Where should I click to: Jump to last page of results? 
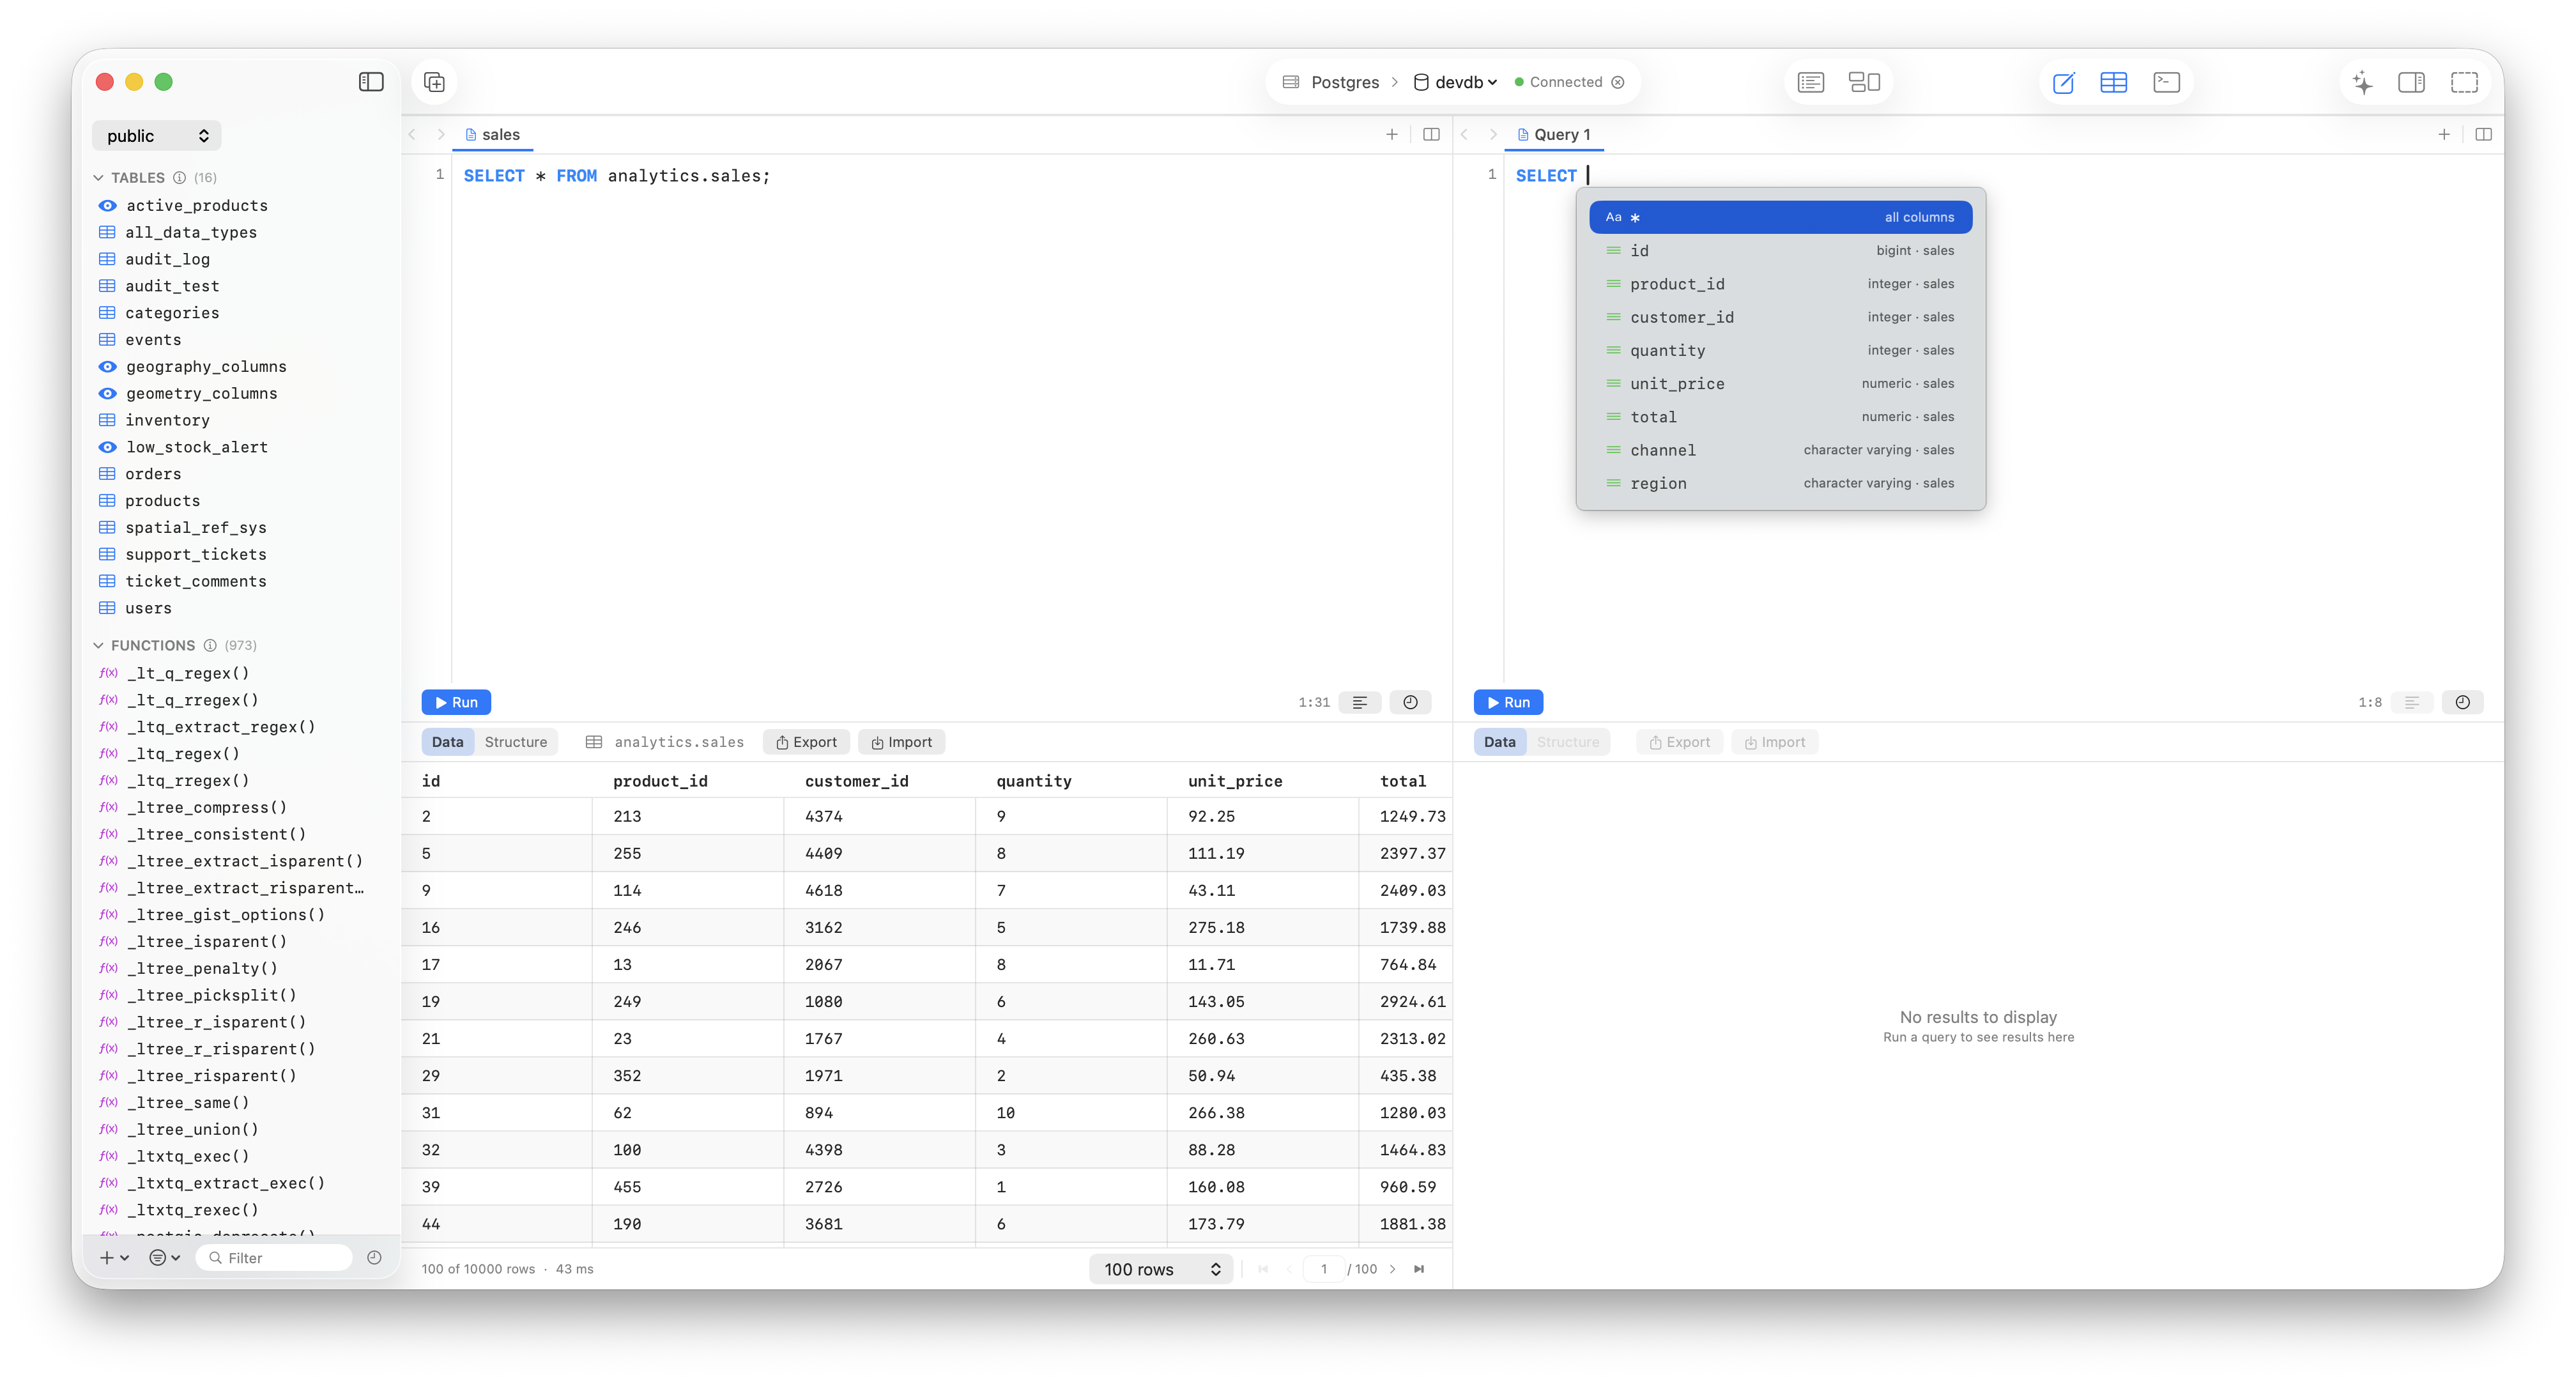1419,1269
